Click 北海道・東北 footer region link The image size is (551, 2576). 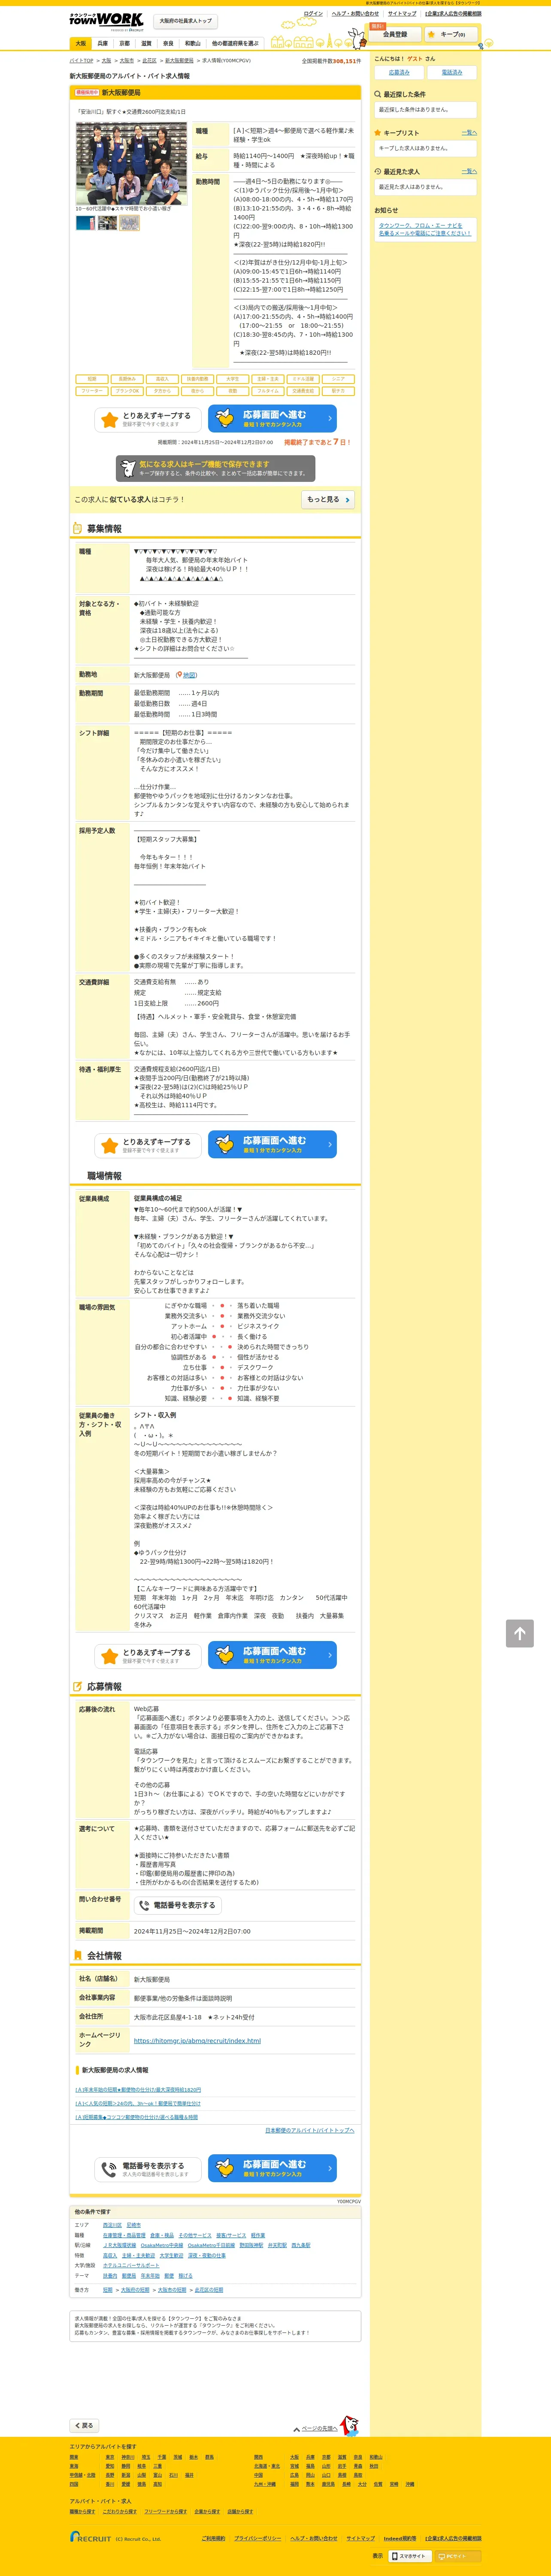pos(267,2466)
